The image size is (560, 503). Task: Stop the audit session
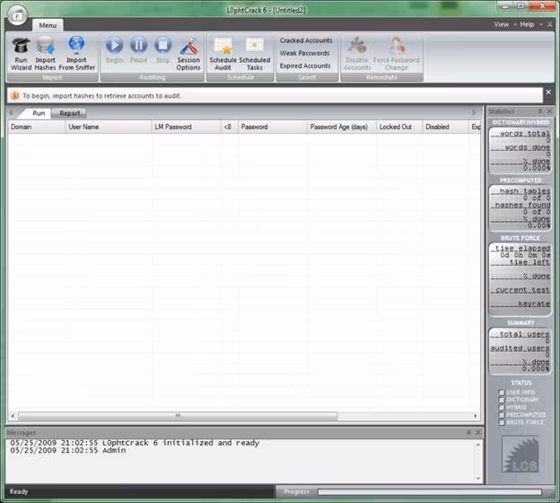[162, 50]
